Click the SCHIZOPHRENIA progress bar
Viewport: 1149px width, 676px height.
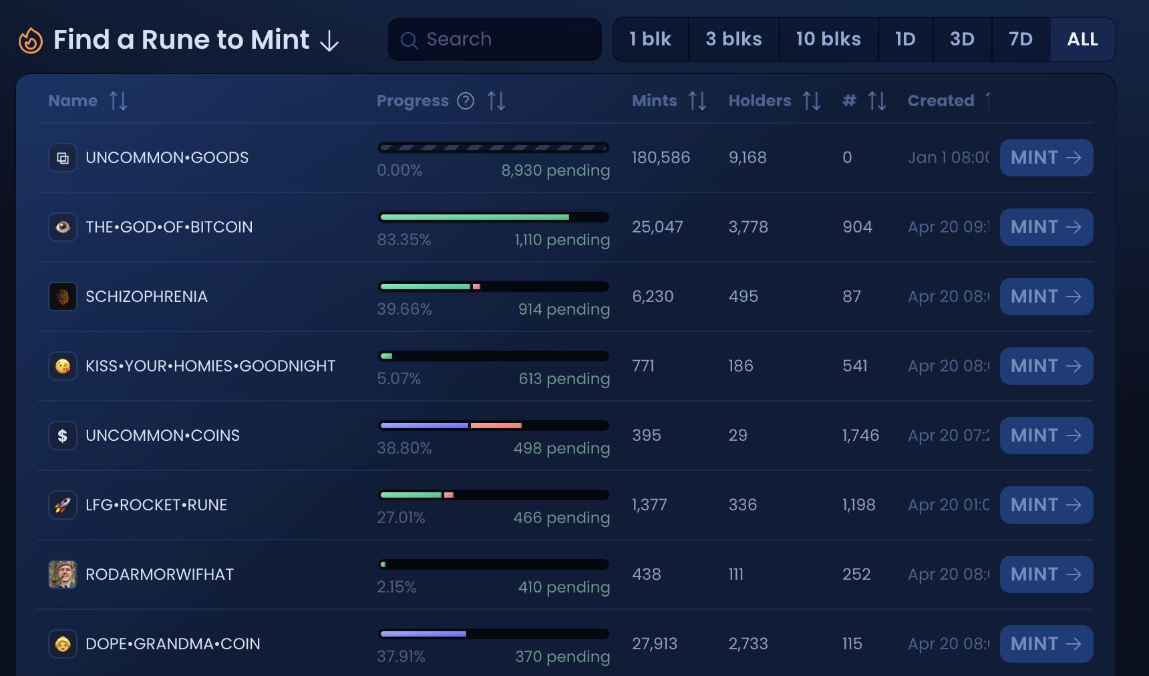pos(494,287)
